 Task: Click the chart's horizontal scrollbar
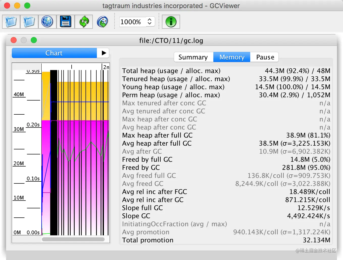click(x=73, y=239)
